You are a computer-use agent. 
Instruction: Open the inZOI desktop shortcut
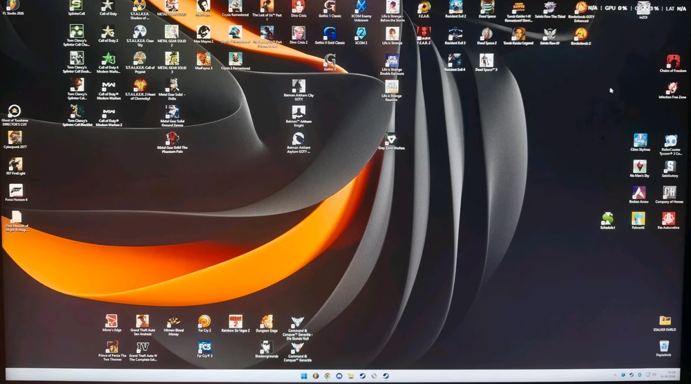tap(643, 10)
